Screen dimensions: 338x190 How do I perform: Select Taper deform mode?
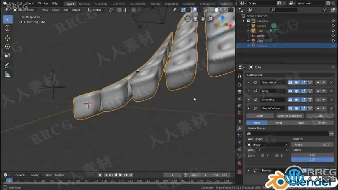point(301,123)
